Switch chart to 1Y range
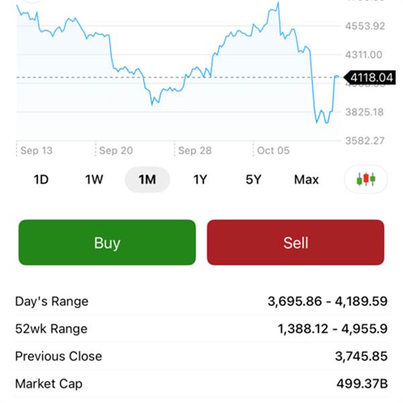The image size is (403, 403). (200, 179)
